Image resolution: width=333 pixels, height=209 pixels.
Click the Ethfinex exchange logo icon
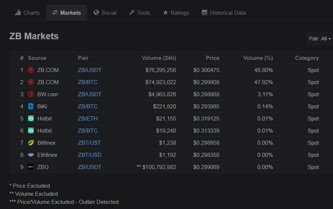click(31, 155)
